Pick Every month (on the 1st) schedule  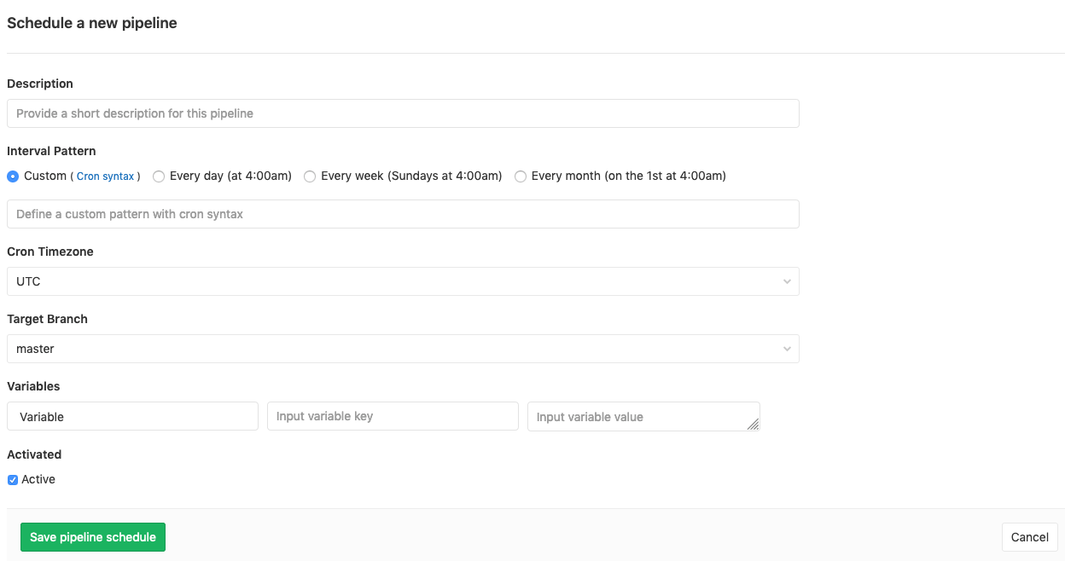(521, 176)
